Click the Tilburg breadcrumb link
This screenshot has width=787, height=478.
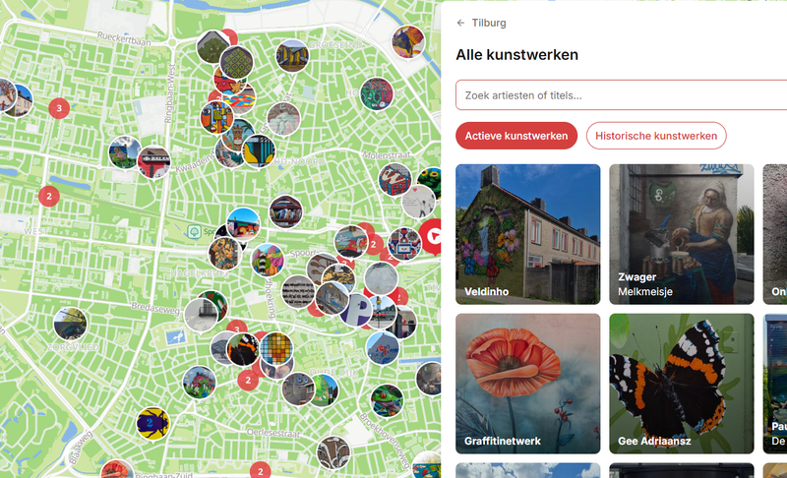(x=489, y=23)
